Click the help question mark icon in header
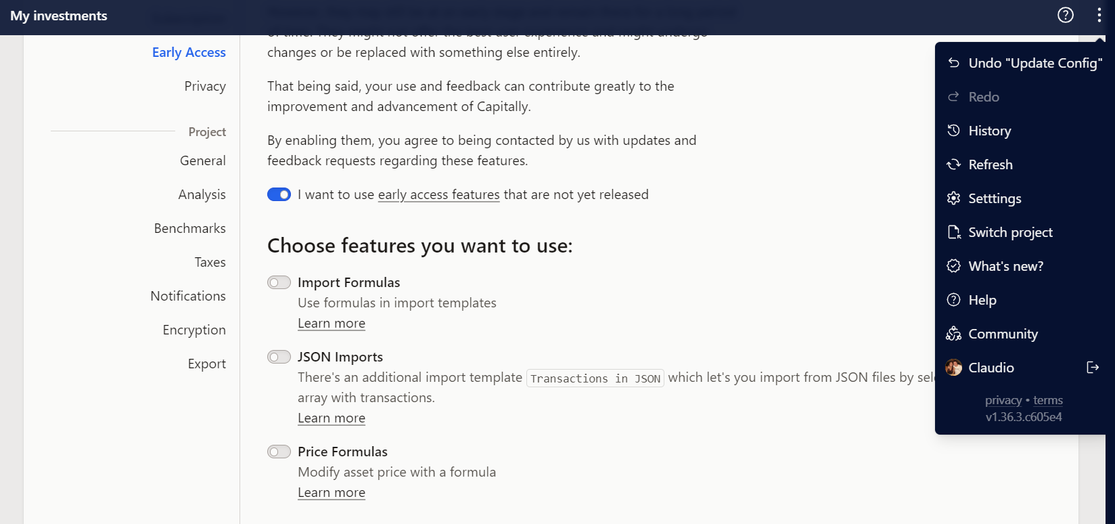Screen dimensions: 1115x524 click(1066, 15)
